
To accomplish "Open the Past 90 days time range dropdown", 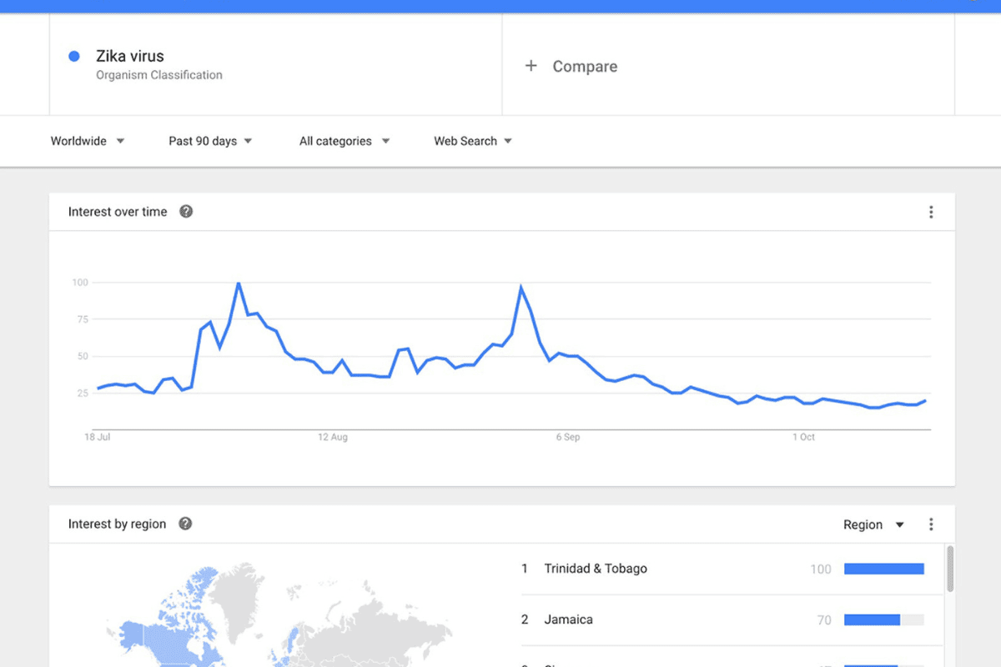I will (210, 141).
